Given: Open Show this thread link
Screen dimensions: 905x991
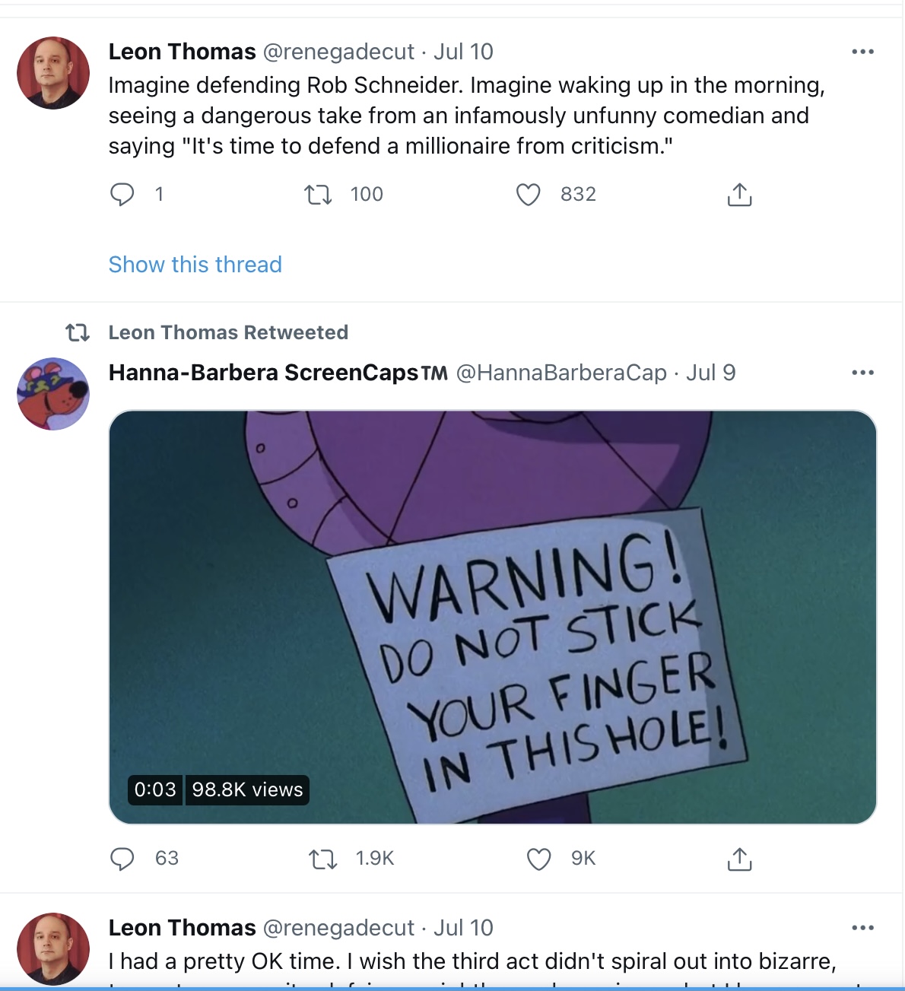Looking at the screenshot, I should [x=195, y=265].
